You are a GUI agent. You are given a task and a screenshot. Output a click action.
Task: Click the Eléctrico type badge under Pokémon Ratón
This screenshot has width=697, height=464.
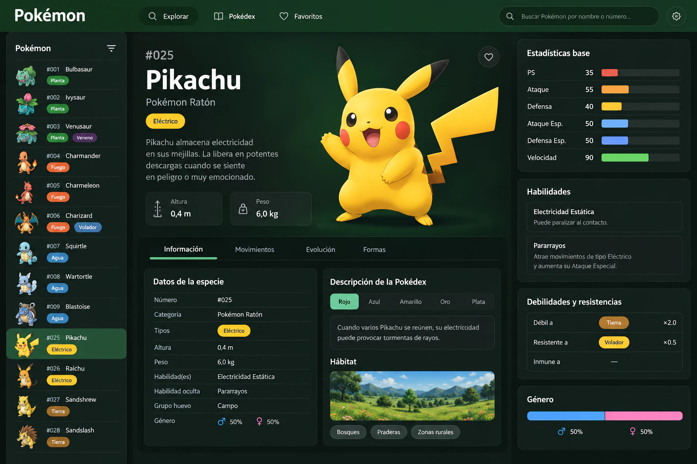(x=165, y=121)
